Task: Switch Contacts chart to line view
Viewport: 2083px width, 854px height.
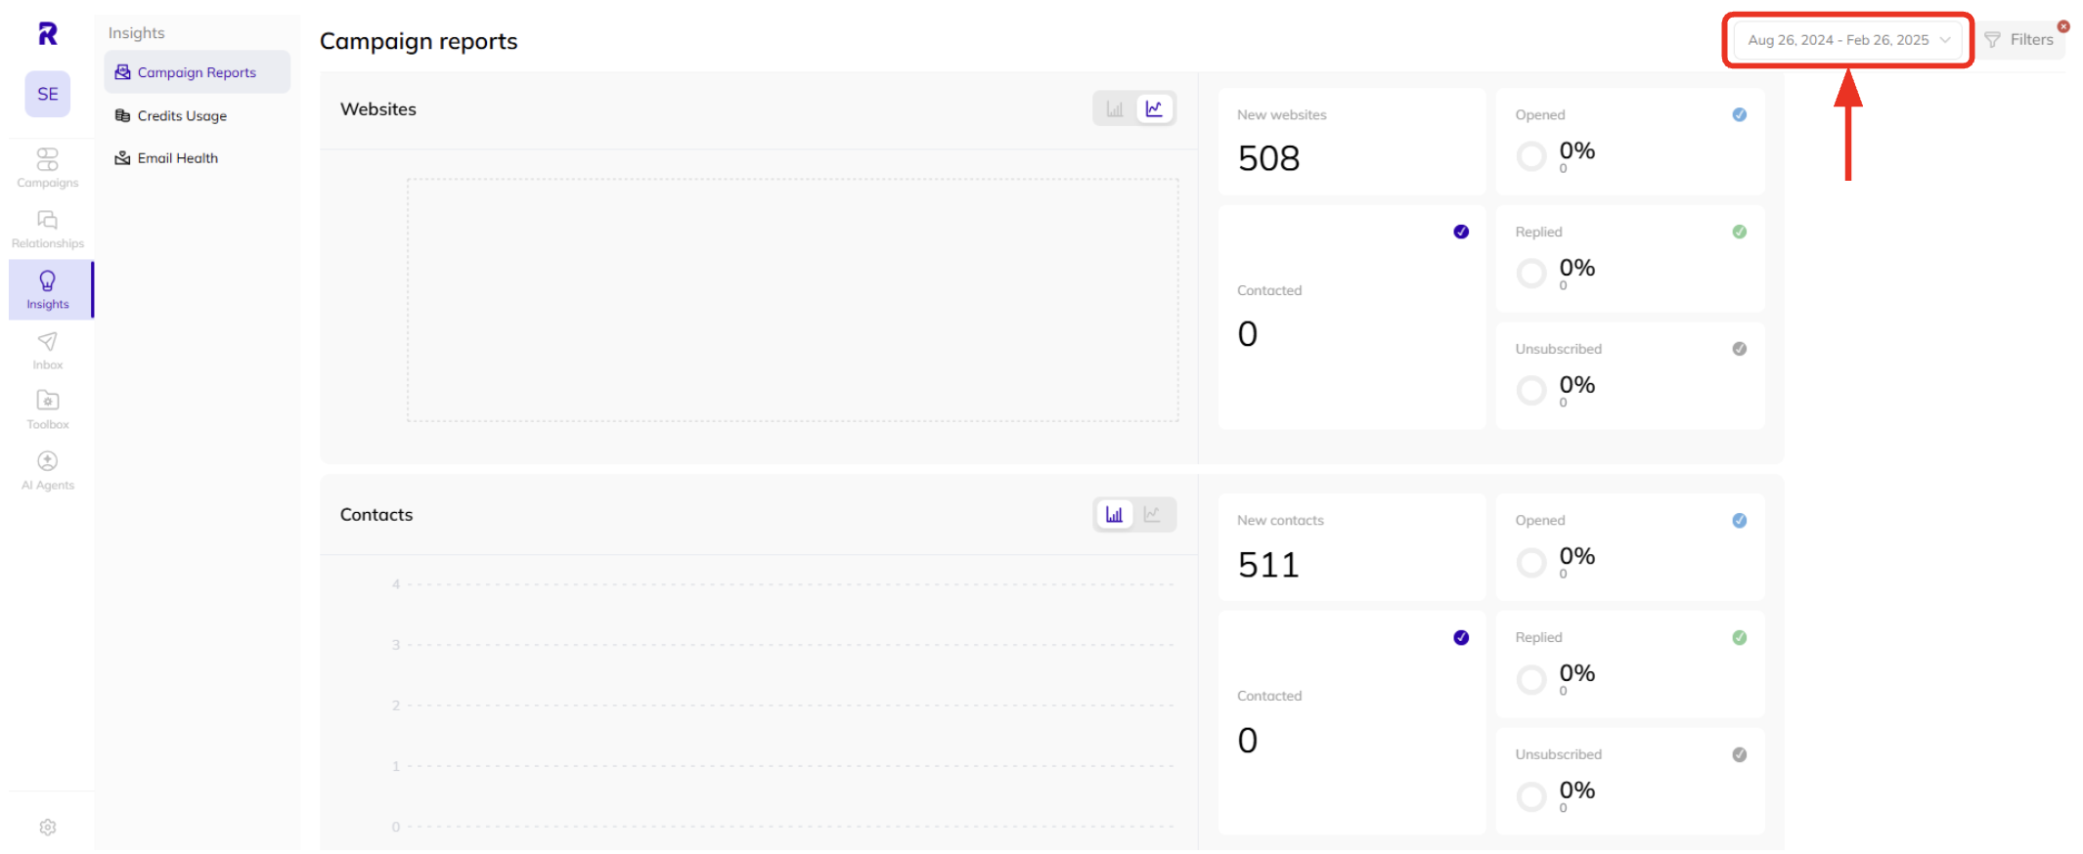Action: [x=1155, y=514]
